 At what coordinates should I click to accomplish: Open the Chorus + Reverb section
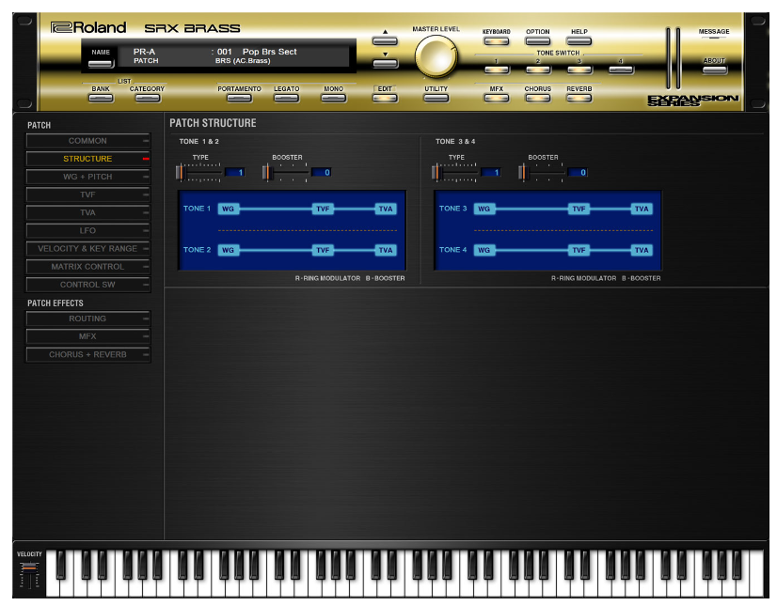(87, 354)
